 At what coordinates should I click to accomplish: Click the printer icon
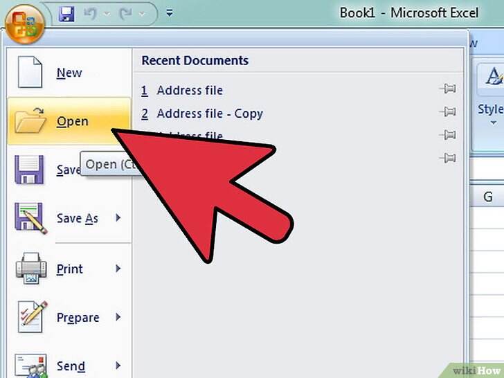(x=31, y=268)
